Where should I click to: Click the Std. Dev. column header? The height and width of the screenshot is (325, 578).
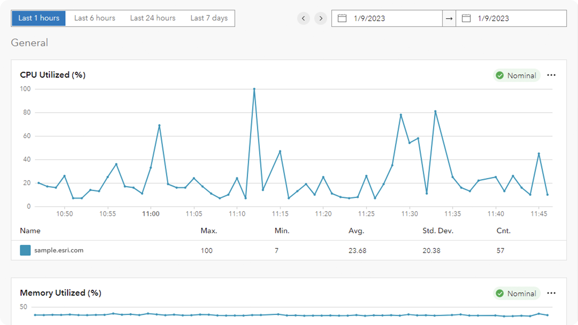[438, 231]
